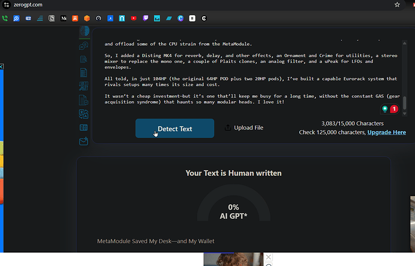The image size is (415, 266).
Task: Open the YouTube bookmark
Action: point(134,18)
